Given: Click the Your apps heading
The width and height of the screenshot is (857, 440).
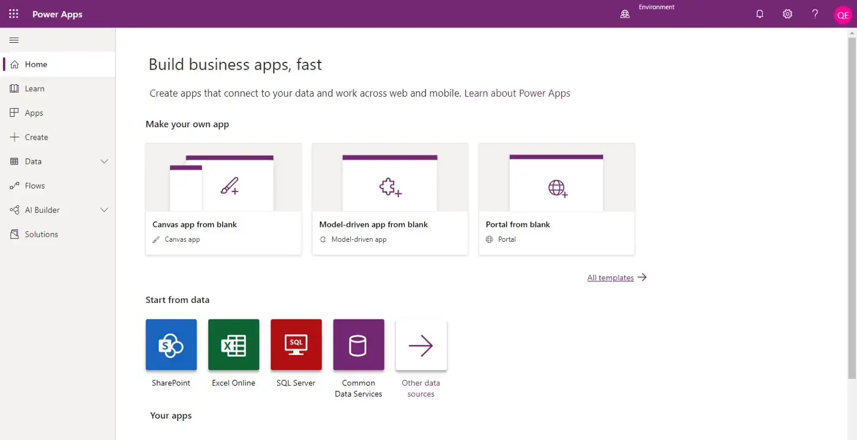Looking at the screenshot, I should click(x=171, y=416).
